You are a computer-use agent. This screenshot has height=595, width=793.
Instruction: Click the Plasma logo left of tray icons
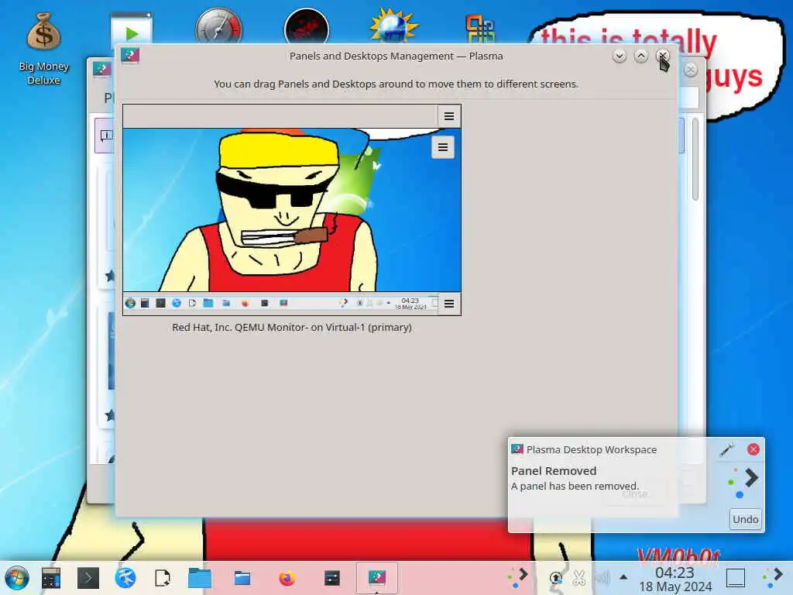[x=518, y=578]
